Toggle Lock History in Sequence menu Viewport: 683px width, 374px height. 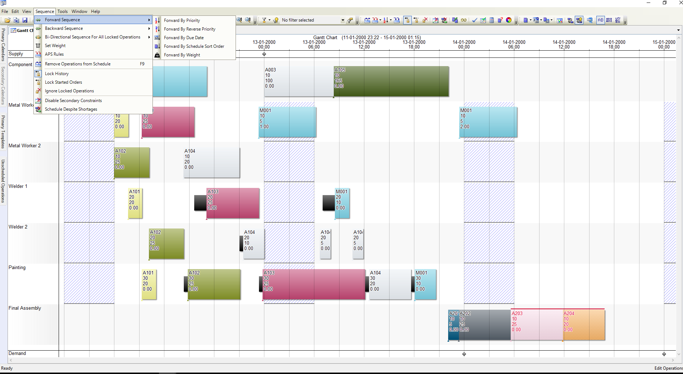coord(57,74)
